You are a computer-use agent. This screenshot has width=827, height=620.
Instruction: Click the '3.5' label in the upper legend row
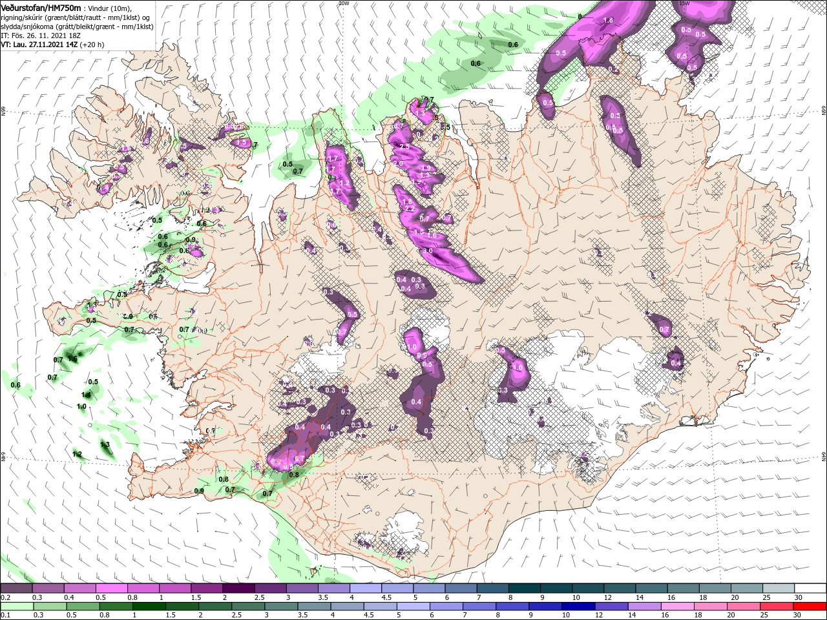322,597
